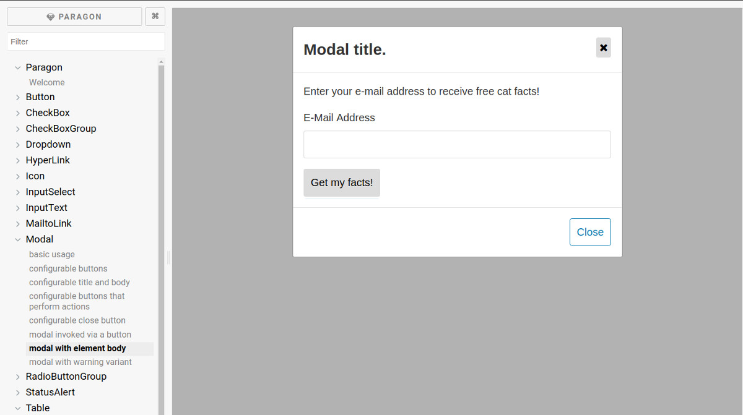743x415 pixels.
Task: Expand the Dropdown component section
Action: click(17, 144)
